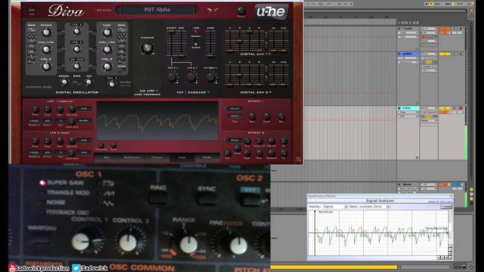Toggle the RING modulation switch
Screen dimensions: 484x272
point(77,82)
